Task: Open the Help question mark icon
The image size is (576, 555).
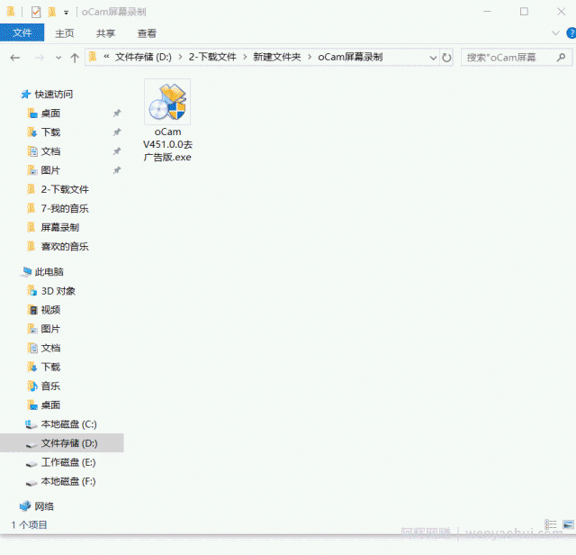Action: click(x=571, y=33)
